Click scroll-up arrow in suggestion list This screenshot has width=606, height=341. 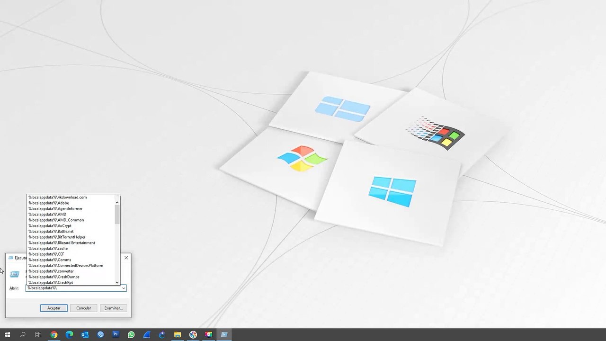pyautogui.click(x=117, y=202)
